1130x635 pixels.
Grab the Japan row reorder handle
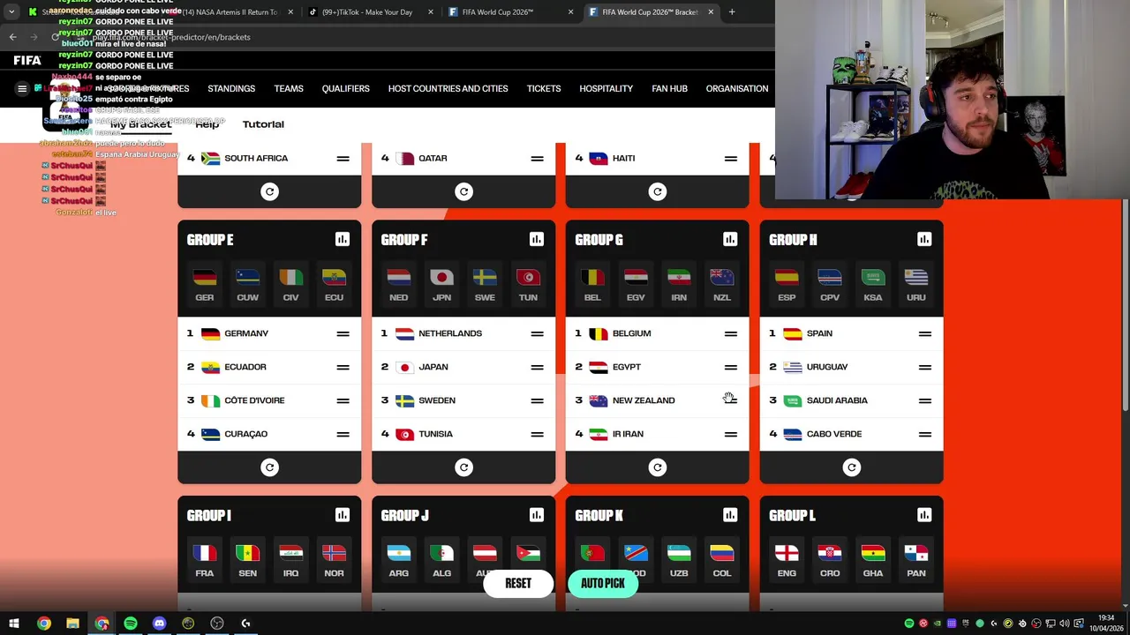pyautogui.click(x=537, y=367)
